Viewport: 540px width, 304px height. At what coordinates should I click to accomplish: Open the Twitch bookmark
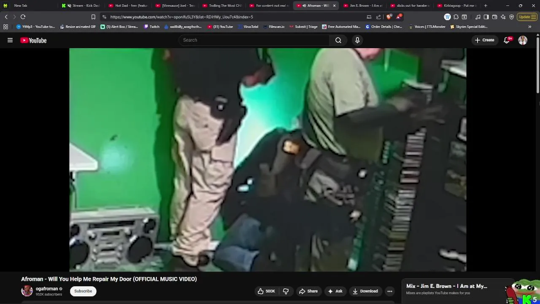[x=152, y=27]
